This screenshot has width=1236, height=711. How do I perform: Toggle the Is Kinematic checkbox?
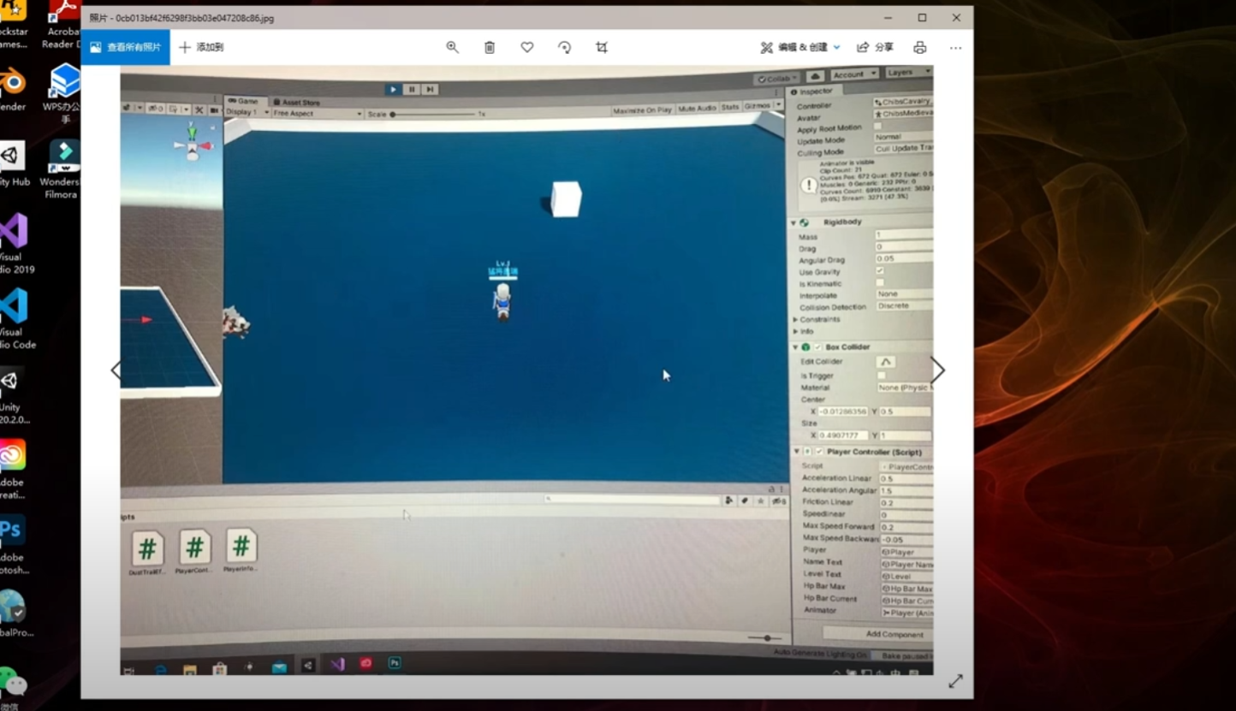click(x=880, y=282)
